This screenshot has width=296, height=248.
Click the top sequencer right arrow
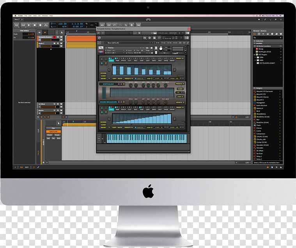pyautogui.click(x=174, y=70)
